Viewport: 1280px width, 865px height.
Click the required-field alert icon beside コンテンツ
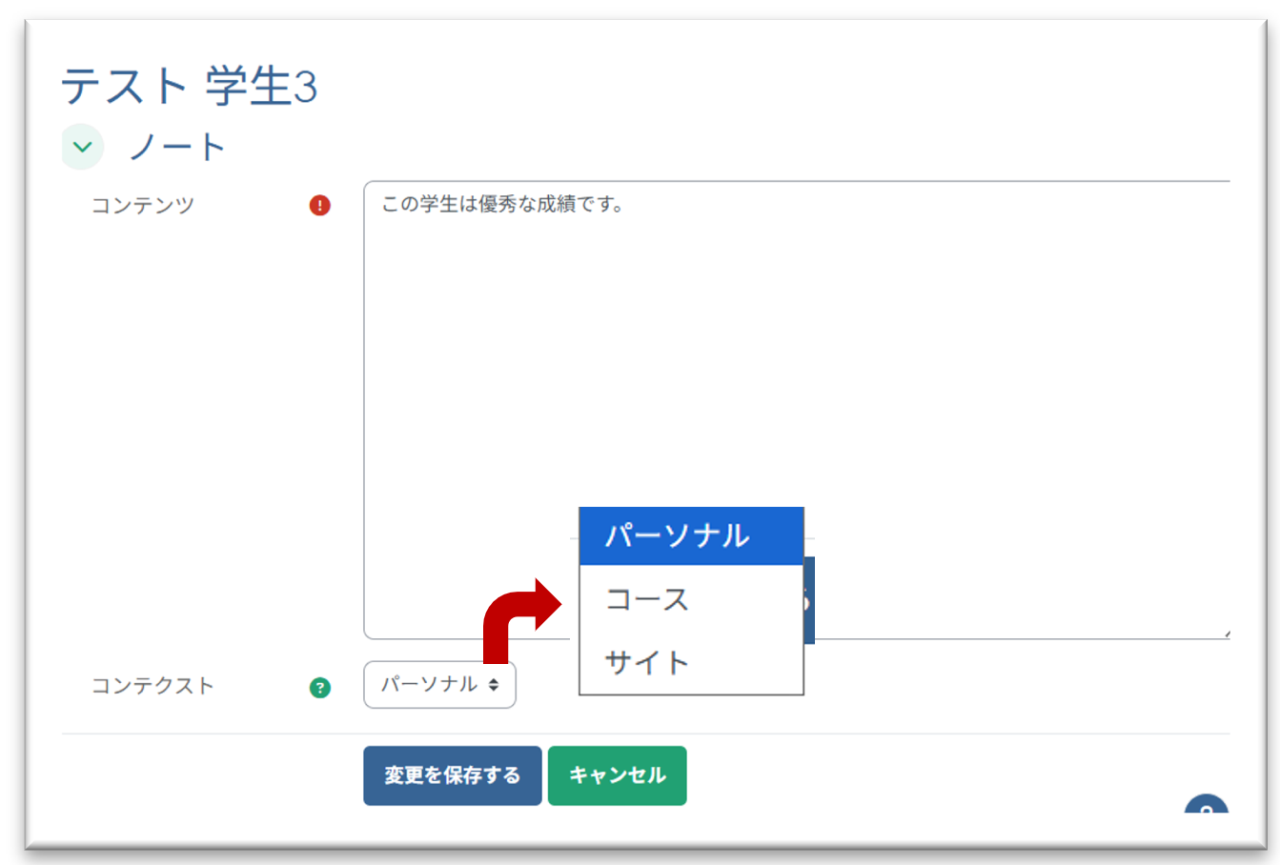pos(320,205)
